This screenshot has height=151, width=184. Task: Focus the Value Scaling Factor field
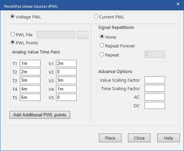coord(155,80)
